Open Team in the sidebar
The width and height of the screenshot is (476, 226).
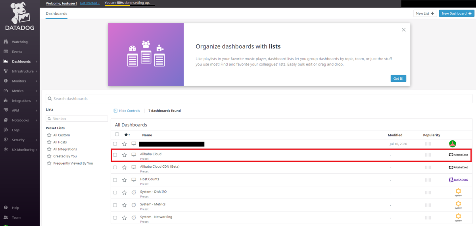[16, 217]
